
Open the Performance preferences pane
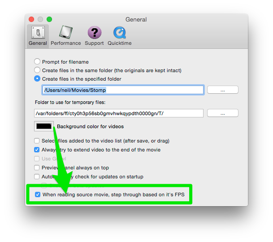[66, 36]
